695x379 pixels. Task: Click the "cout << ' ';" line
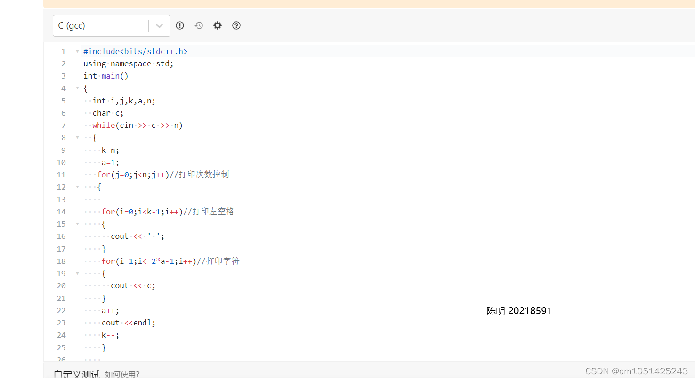pyautogui.click(x=137, y=236)
